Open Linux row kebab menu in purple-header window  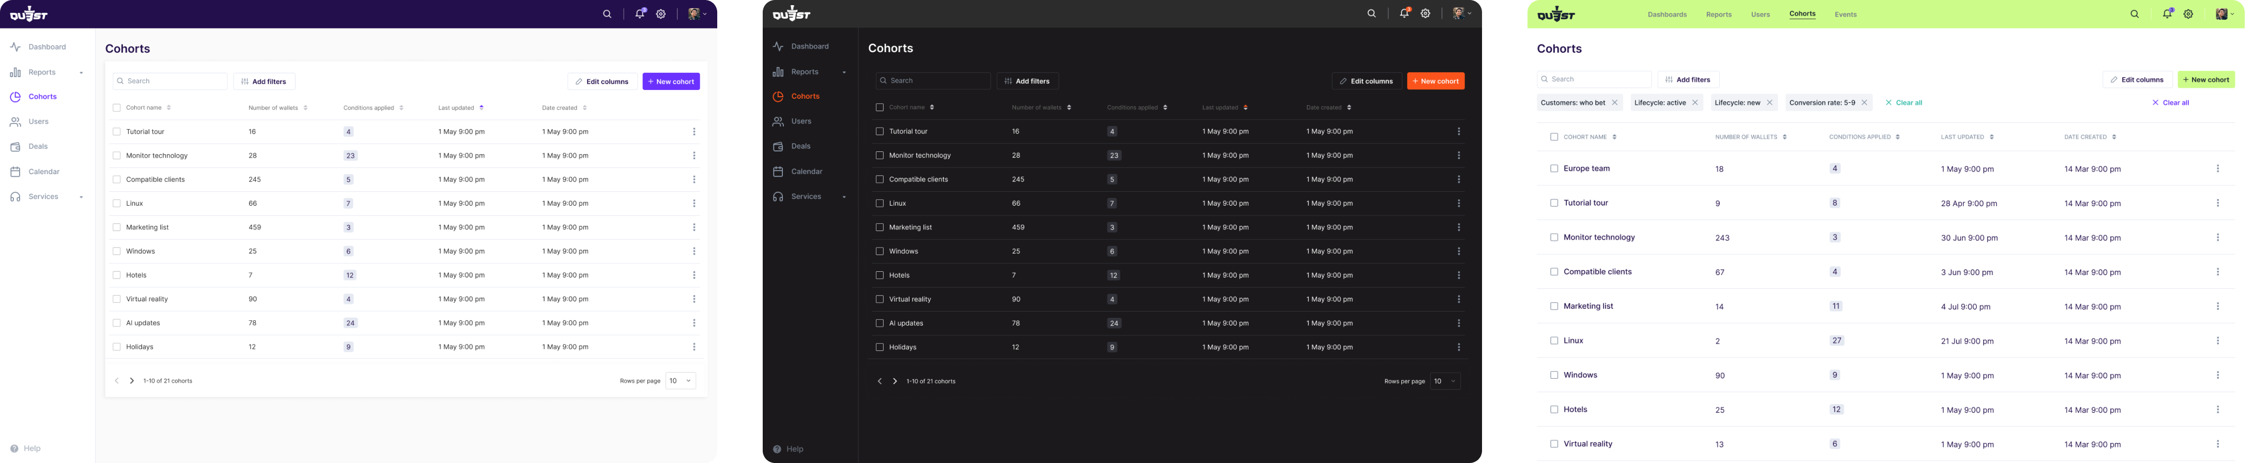695,204
